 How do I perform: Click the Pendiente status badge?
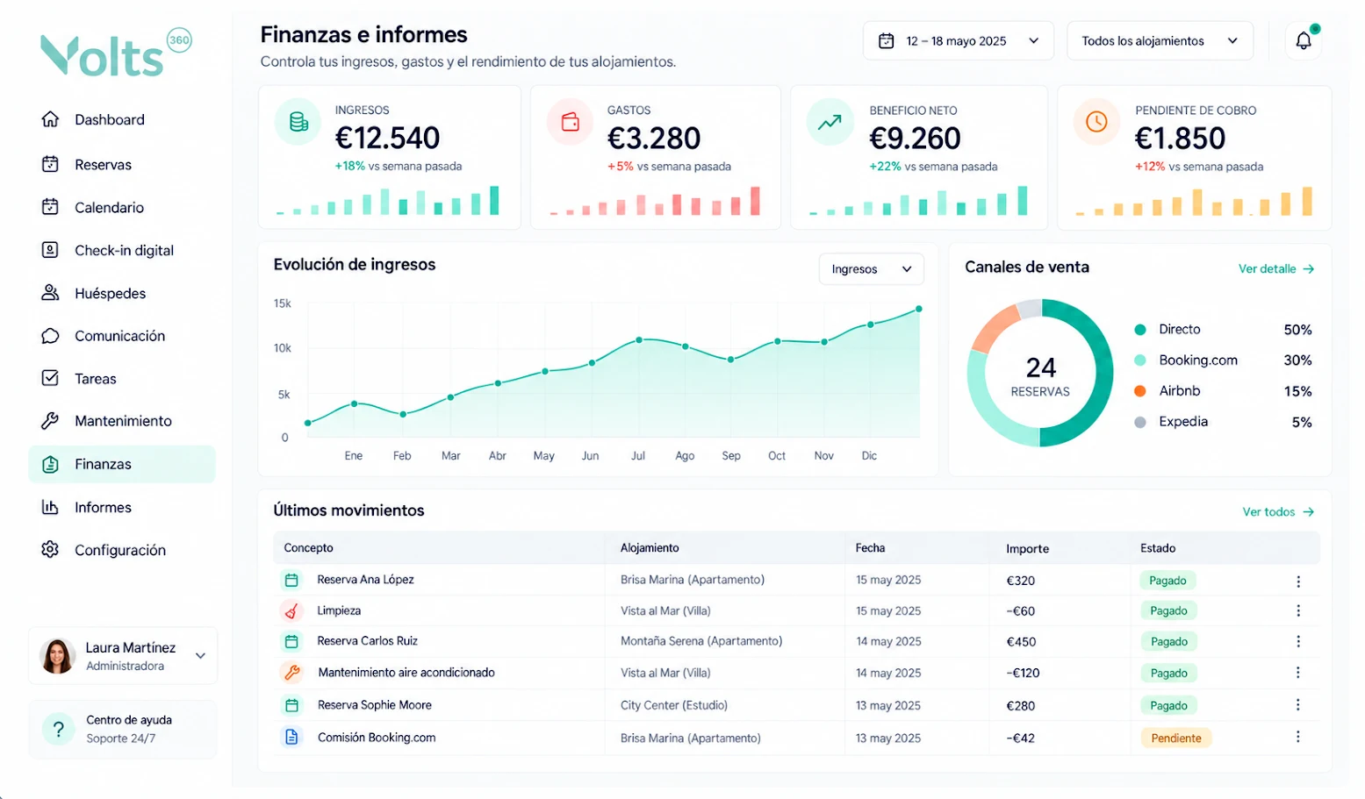pos(1176,738)
